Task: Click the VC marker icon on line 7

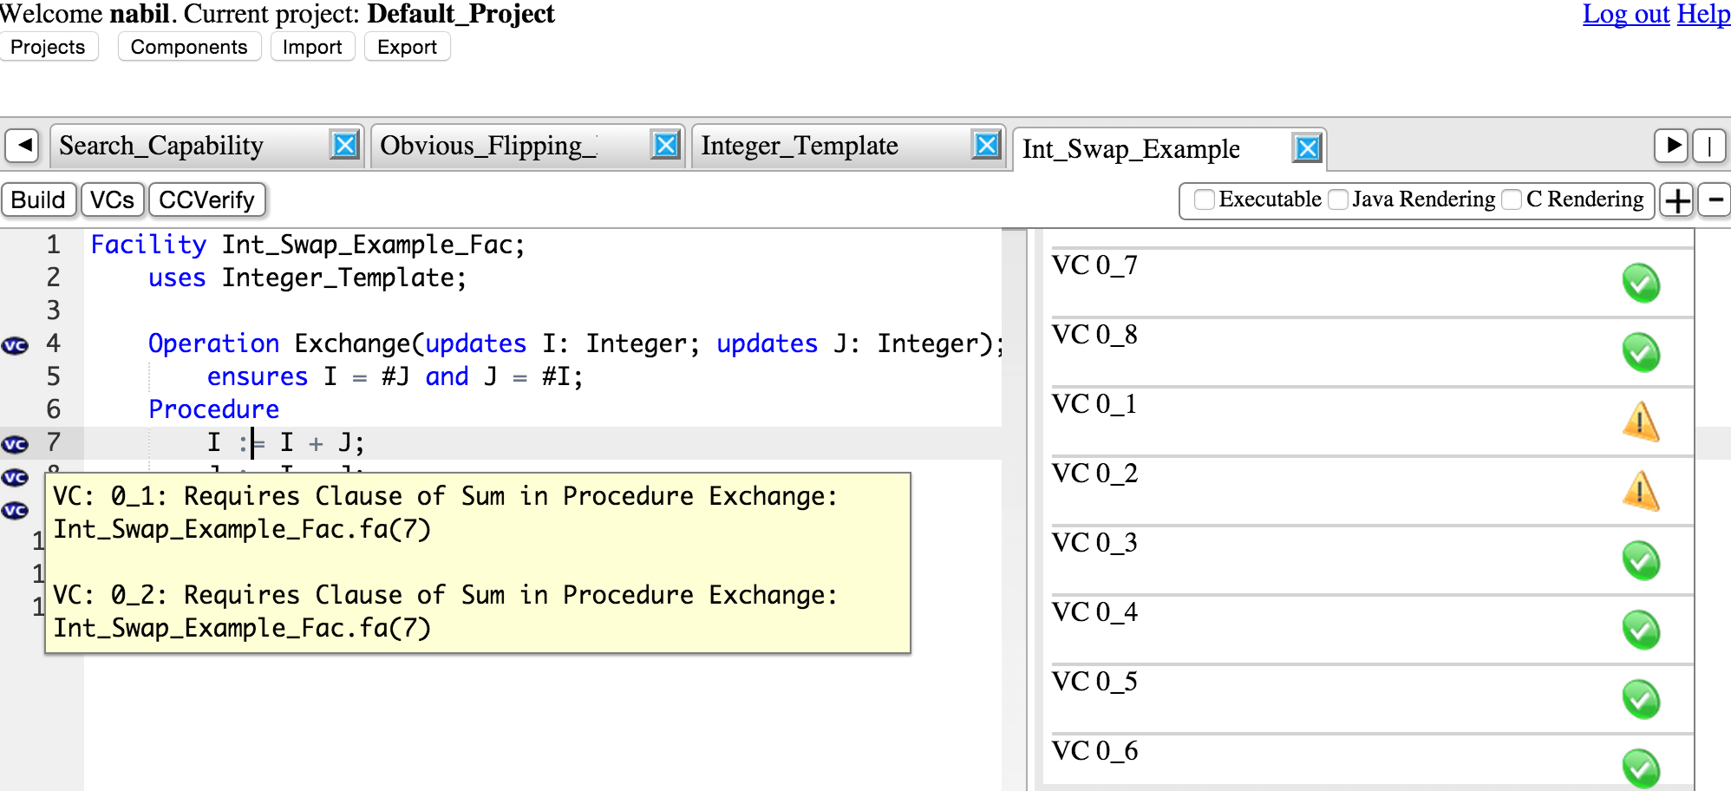Action: tap(15, 444)
